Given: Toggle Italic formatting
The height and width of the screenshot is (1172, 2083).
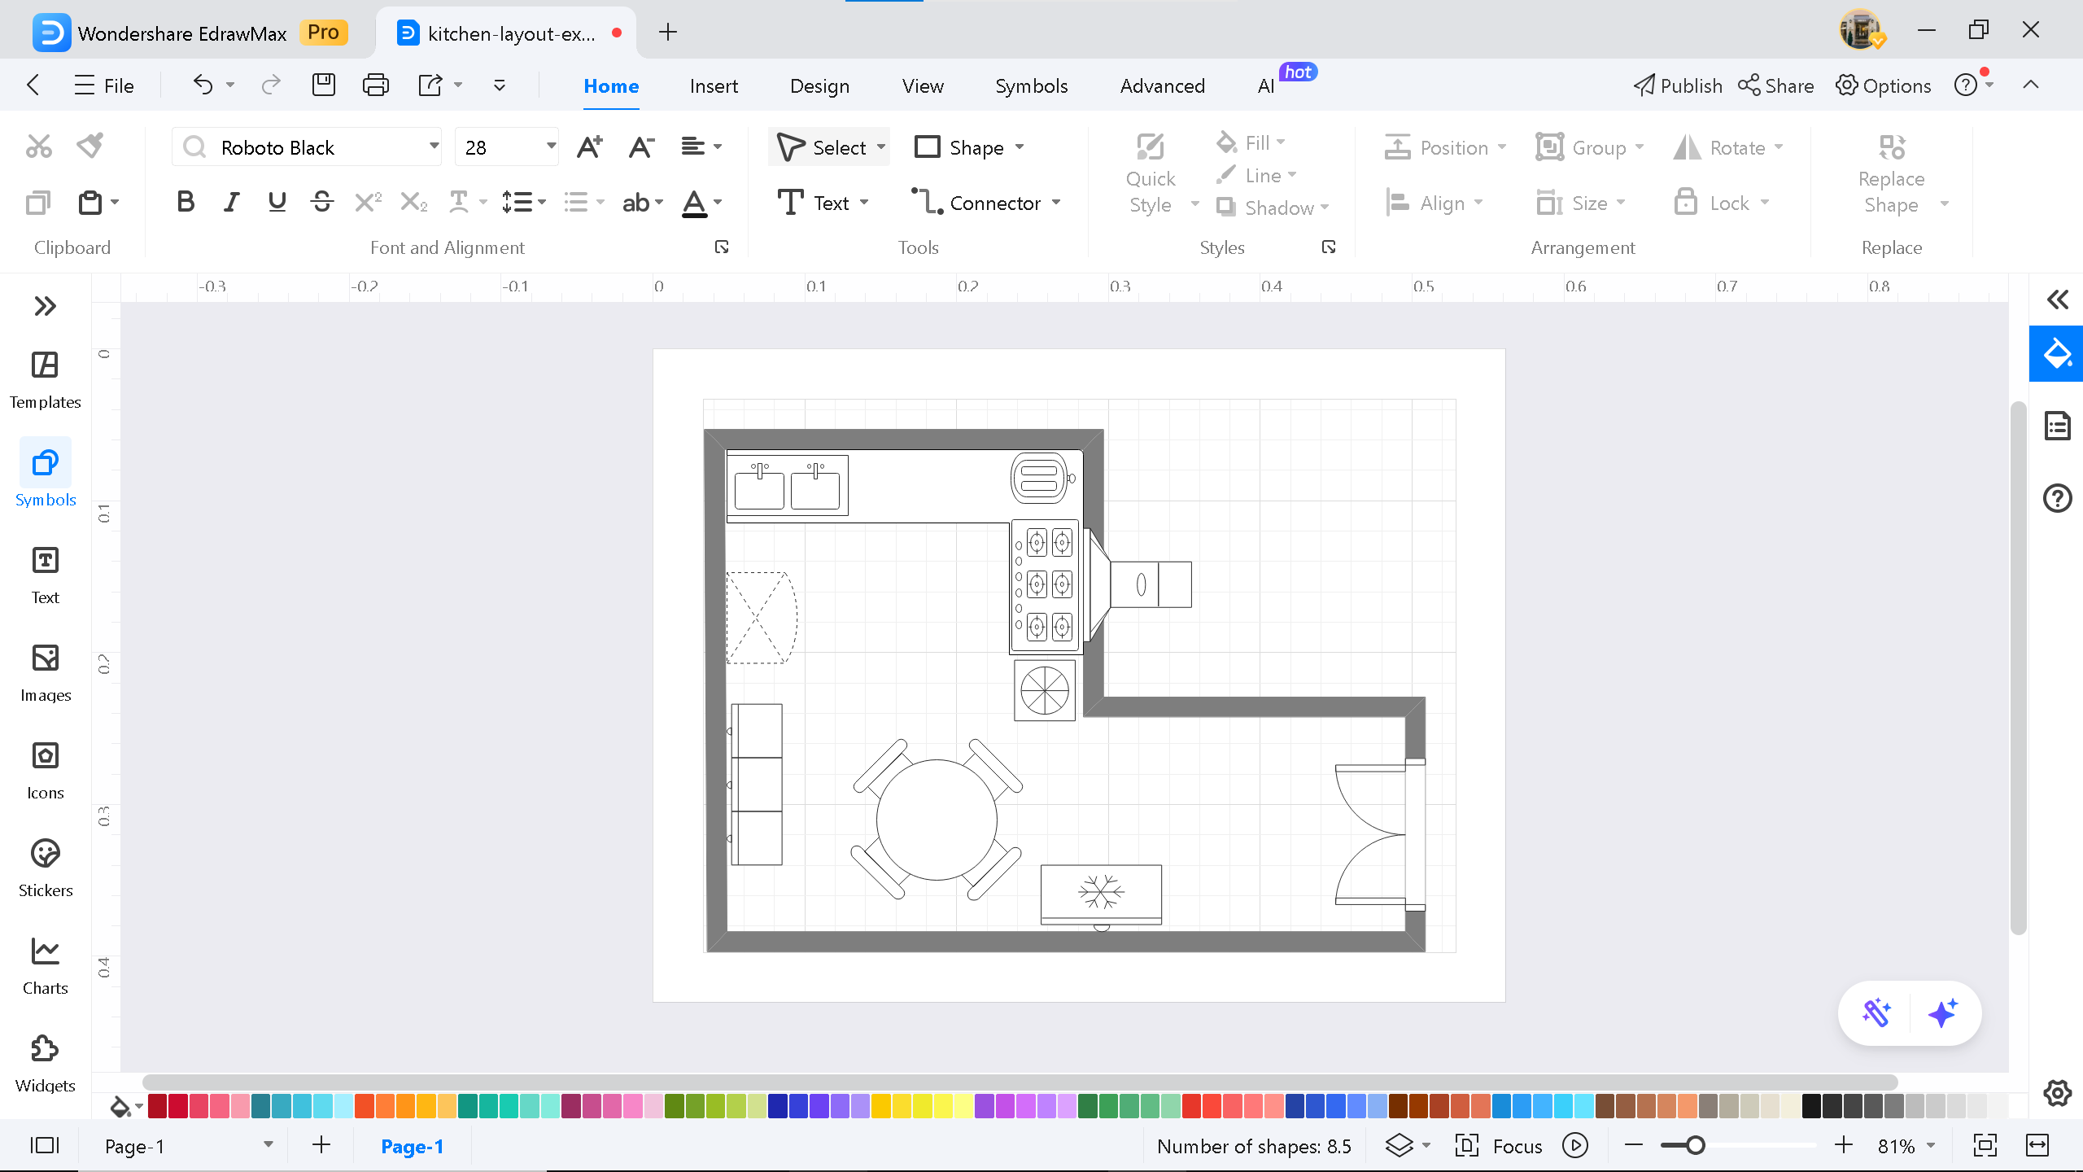Looking at the screenshot, I should [232, 202].
